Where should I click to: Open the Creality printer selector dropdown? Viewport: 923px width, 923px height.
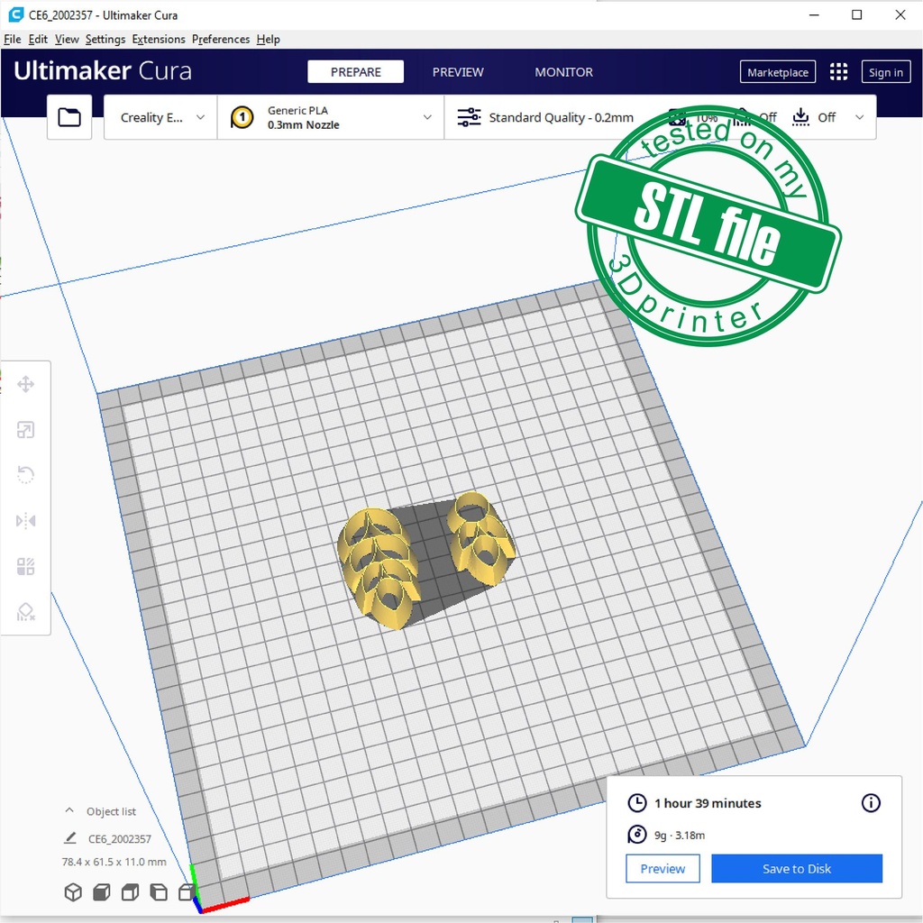[x=161, y=117]
